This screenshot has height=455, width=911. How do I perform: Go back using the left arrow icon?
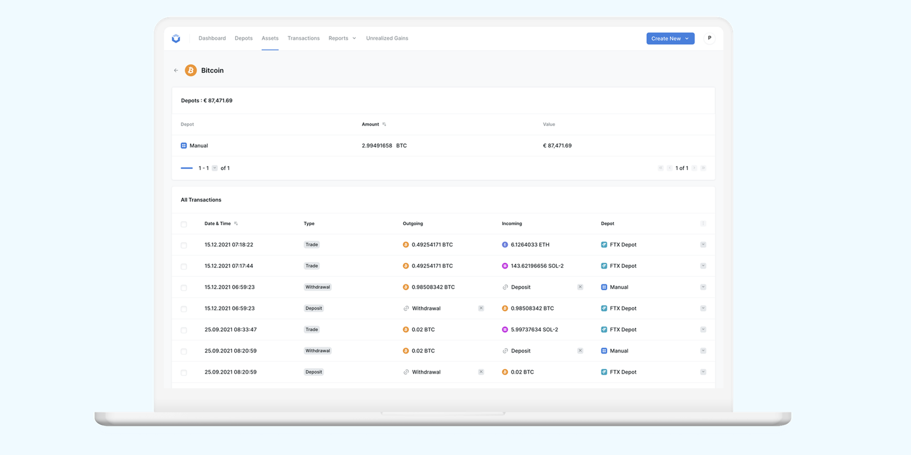[x=176, y=71]
